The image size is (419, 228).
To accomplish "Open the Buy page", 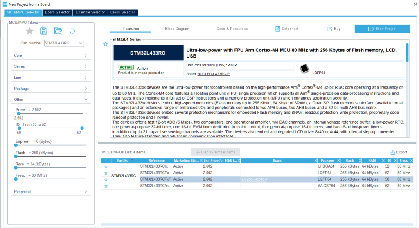I will pos(334,29).
